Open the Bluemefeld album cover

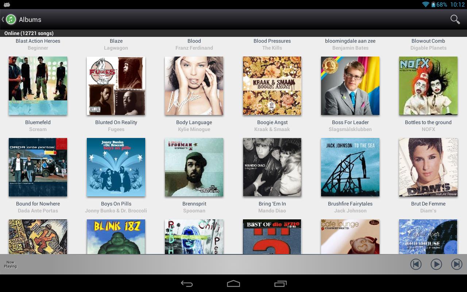click(x=38, y=86)
